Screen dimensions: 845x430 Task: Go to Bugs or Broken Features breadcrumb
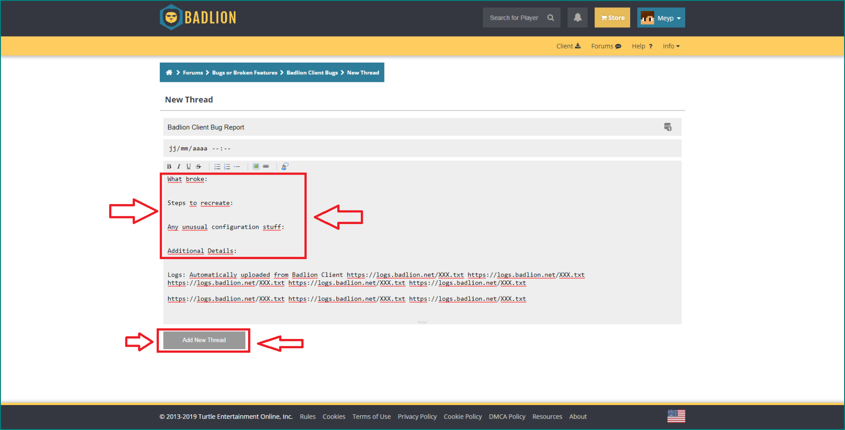(x=244, y=73)
